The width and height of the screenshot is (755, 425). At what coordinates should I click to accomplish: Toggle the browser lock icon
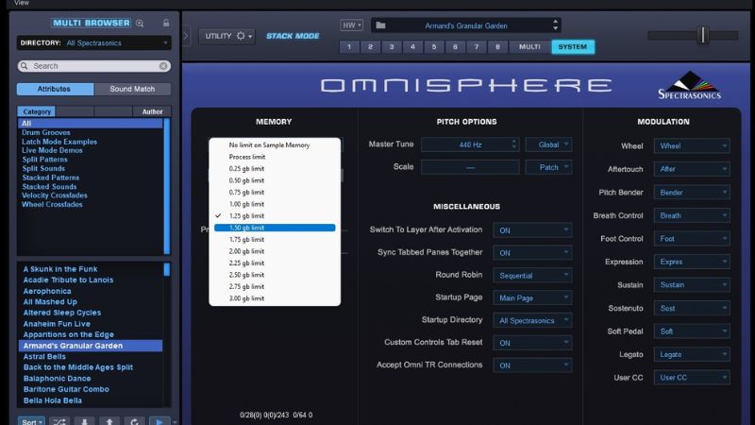167,23
